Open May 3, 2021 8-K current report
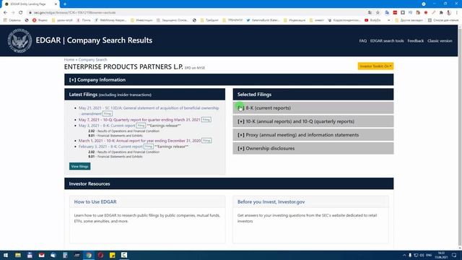The height and width of the screenshot is (260, 462). pyautogui.click(x=107, y=126)
